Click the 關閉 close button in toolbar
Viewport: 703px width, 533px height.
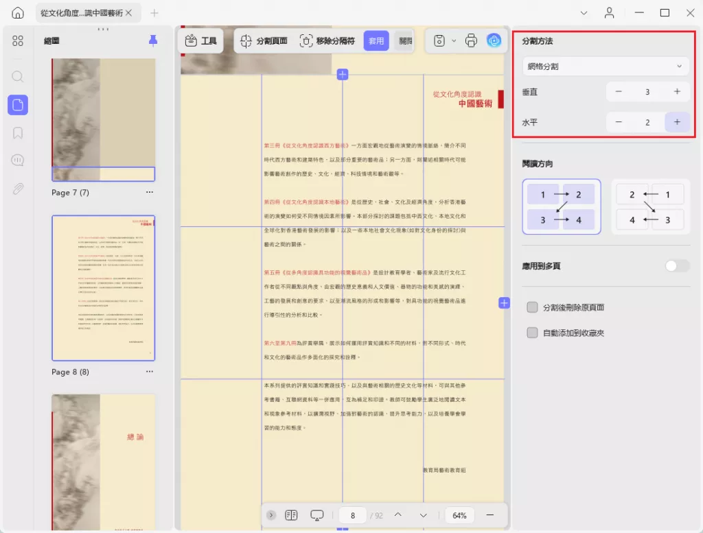point(405,40)
